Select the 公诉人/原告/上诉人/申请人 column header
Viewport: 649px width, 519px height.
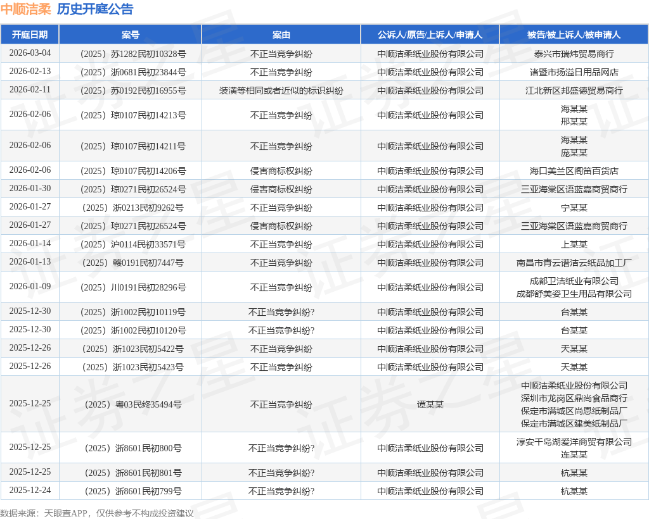[x=430, y=35]
